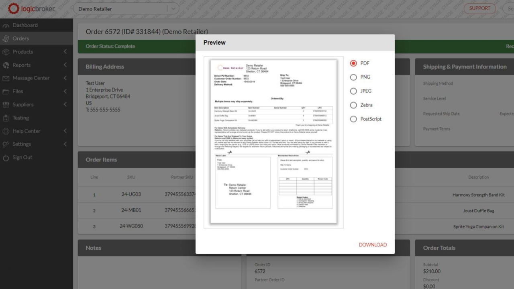The image size is (514, 289).
Task: Click the DOWNLOAD link
Action: [373, 244]
